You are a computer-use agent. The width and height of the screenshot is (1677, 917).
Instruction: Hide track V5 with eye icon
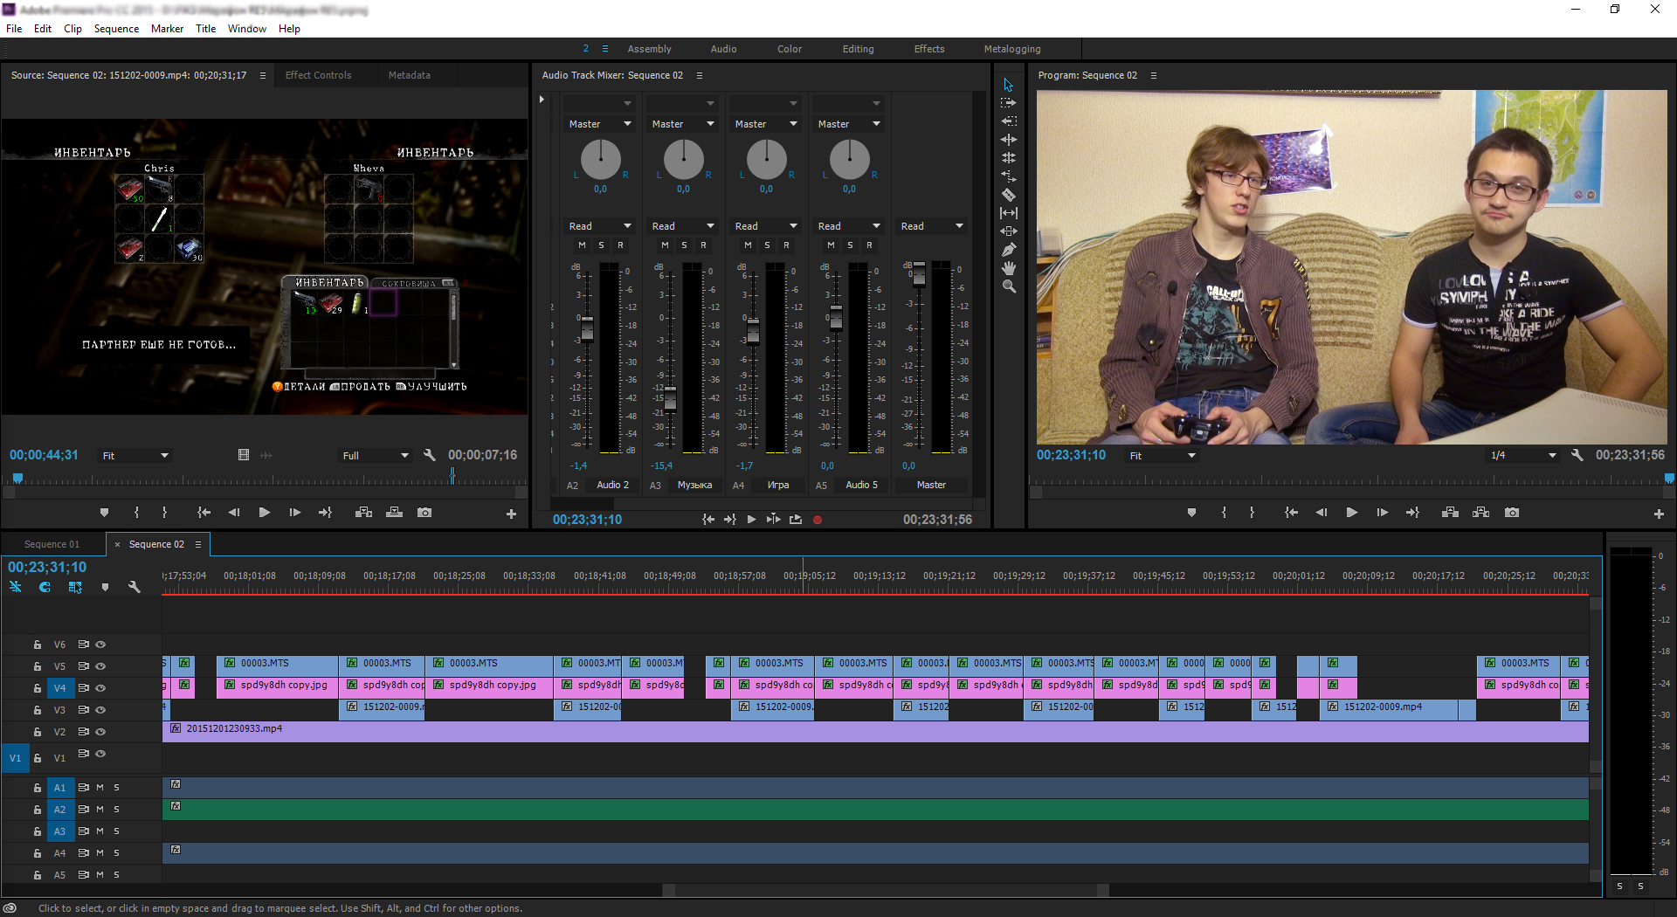(x=100, y=665)
